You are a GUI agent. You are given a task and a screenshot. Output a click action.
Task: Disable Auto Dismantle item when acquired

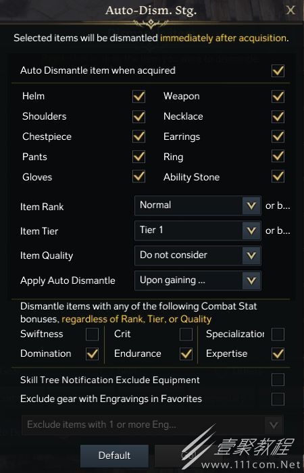[278, 71]
